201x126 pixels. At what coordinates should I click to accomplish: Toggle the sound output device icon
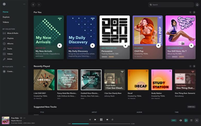click(x=186, y=120)
